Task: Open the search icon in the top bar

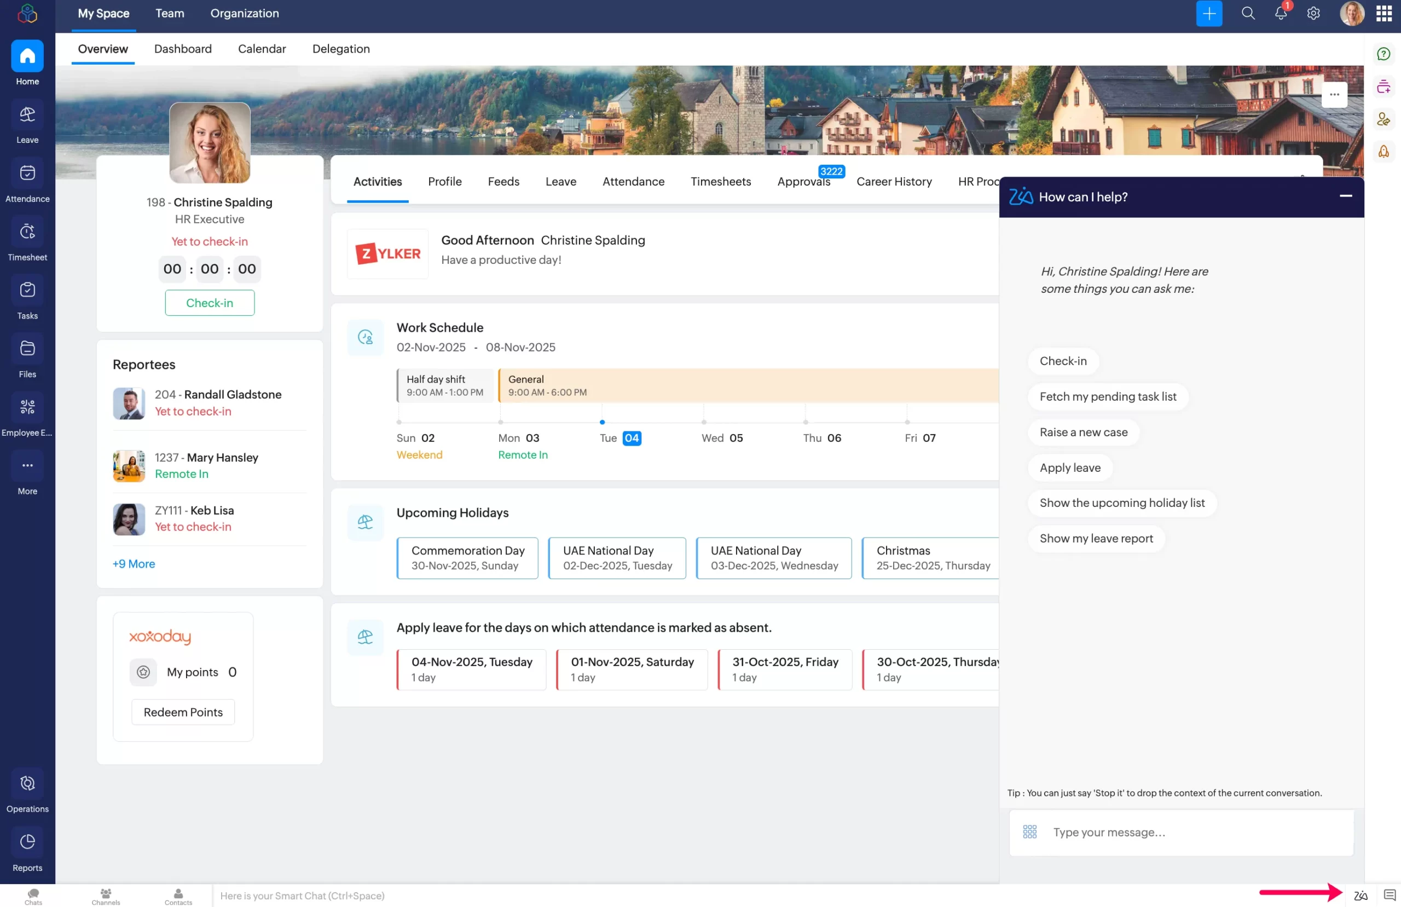Action: (x=1247, y=13)
